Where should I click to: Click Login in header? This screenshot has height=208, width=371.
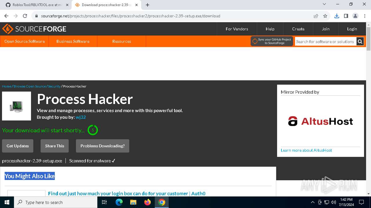click(x=352, y=29)
